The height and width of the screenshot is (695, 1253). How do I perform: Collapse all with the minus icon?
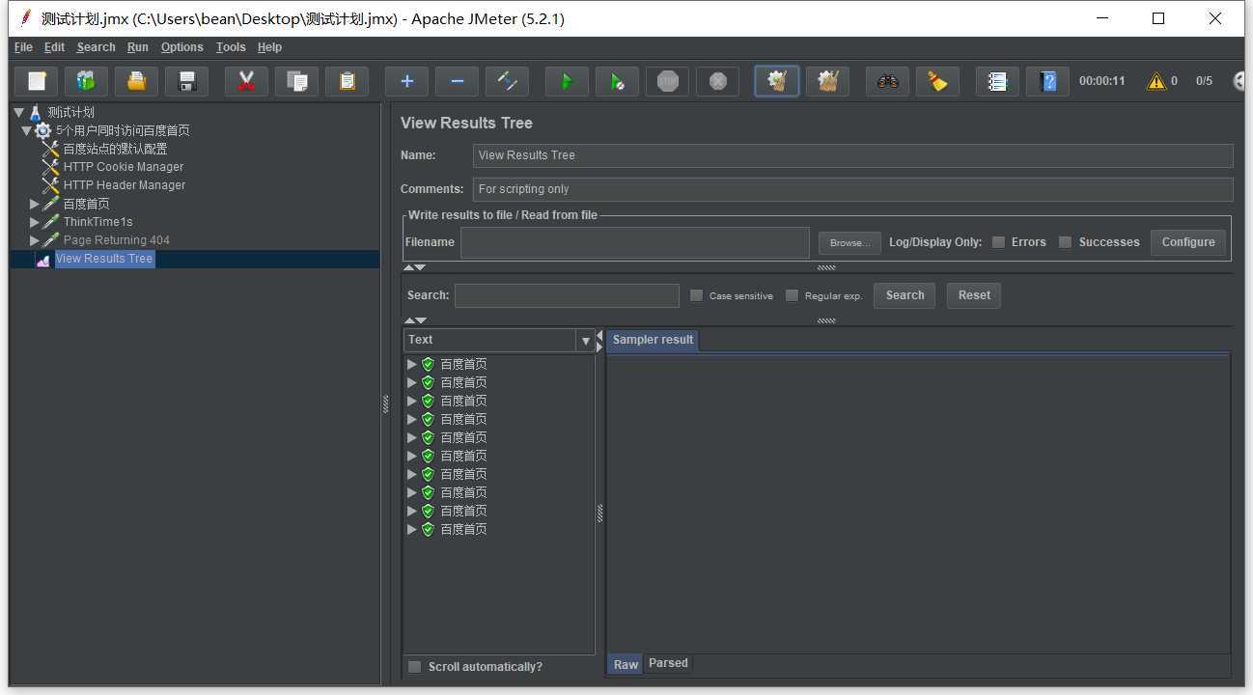click(x=457, y=81)
